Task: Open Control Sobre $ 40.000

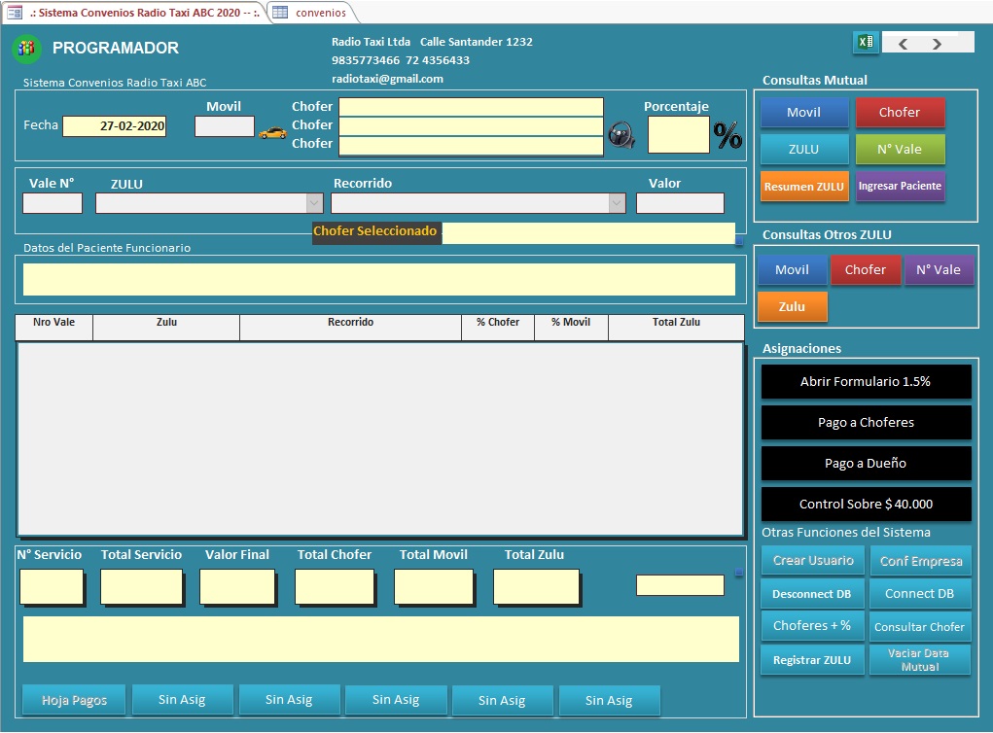Action: [866, 504]
